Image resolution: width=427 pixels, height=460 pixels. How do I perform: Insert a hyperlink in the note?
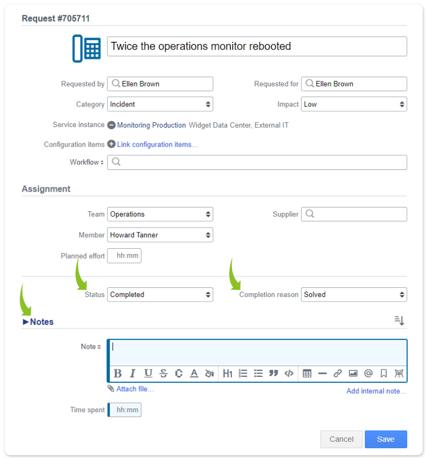point(337,374)
